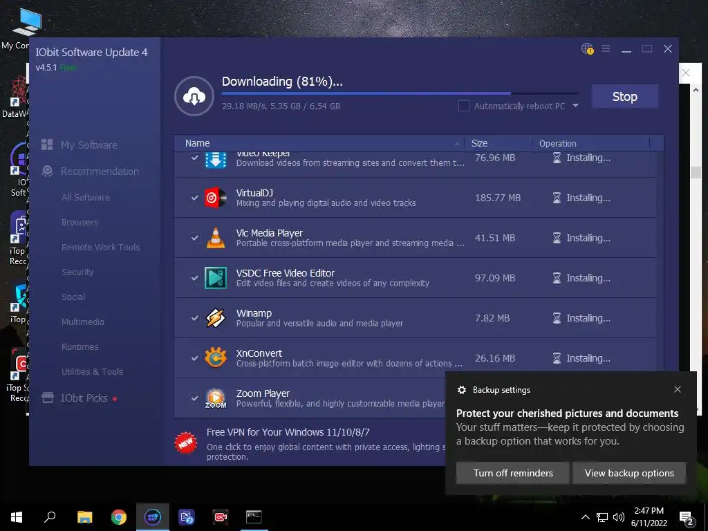The image size is (708, 531).
Task: Uncheck the VSDC Free Video Editor checkbox
Action: click(194, 278)
